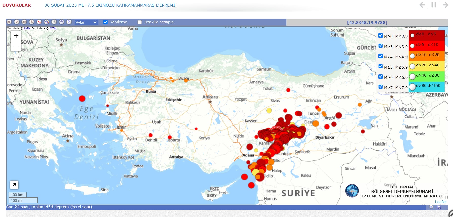Open the earthquake list icon
Screen dimensions: 453x217
(x=54, y=22)
